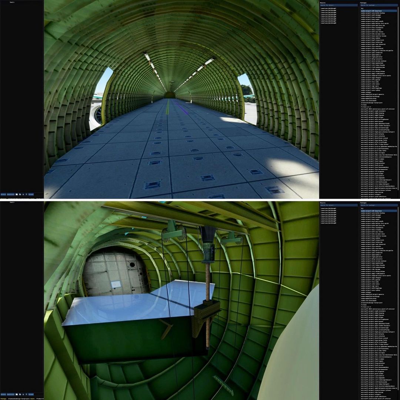
Task: Click the up arrow icon in lower toolbar
Action: (23, 394)
